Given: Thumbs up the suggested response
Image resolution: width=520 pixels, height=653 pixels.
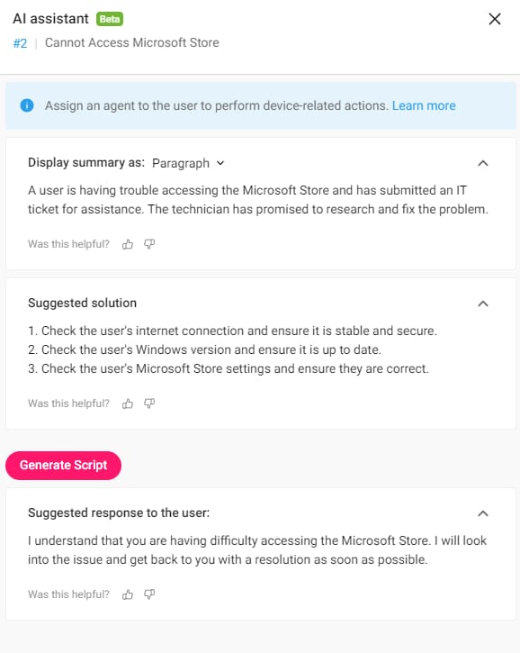Looking at the screenshot, I should [x=127, y=594].
